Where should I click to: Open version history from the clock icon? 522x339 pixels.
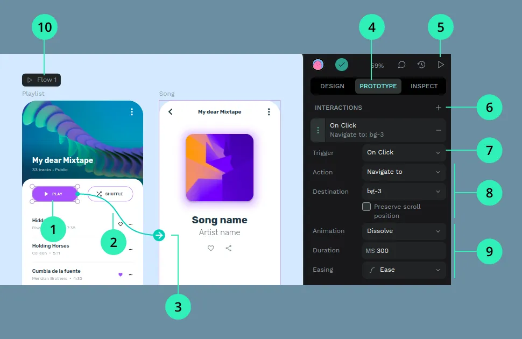pyautogui.click(x=421, y=65)
